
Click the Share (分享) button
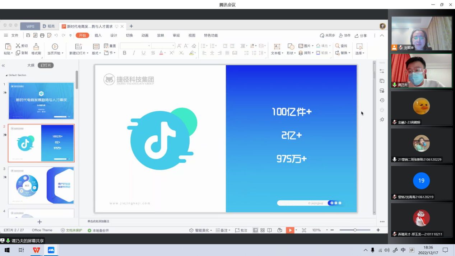click(x=361, y=36)
